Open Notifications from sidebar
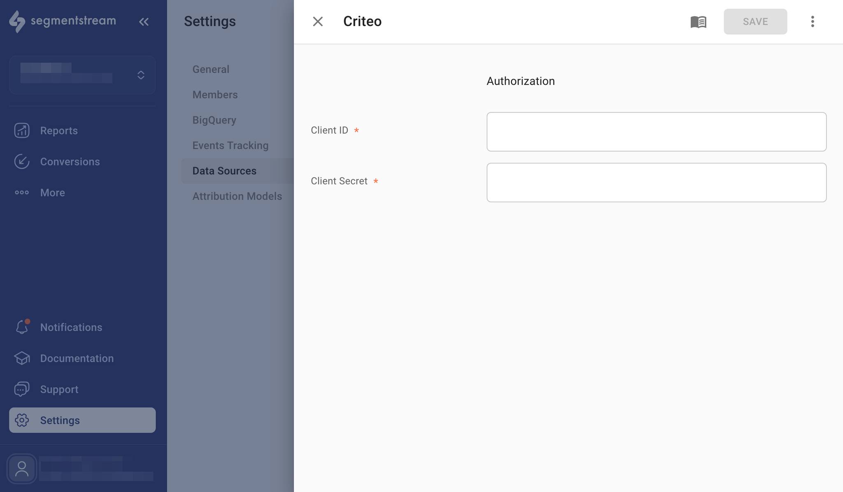843x492 pixels. click(x=71, y=327)
